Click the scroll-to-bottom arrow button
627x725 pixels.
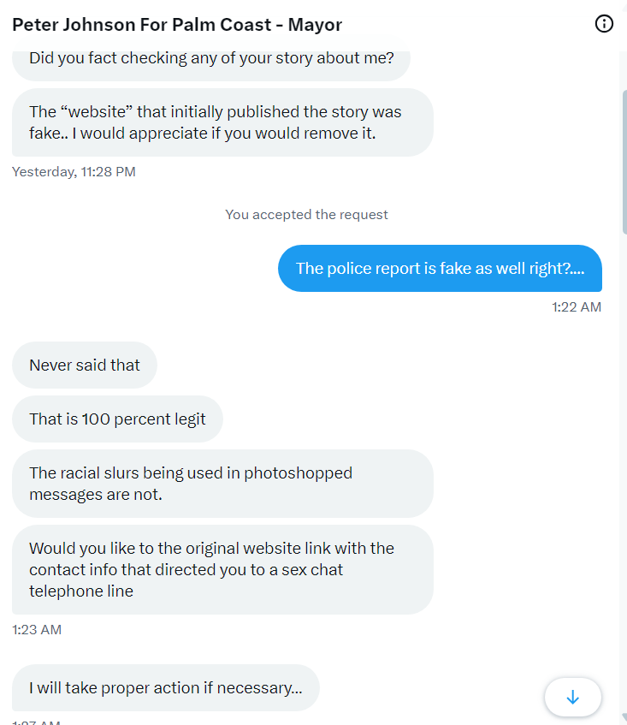[573, 698]
